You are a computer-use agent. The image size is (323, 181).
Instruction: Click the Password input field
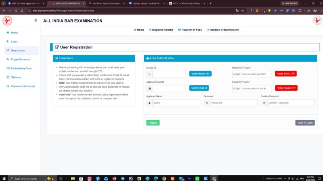point(234,103)
